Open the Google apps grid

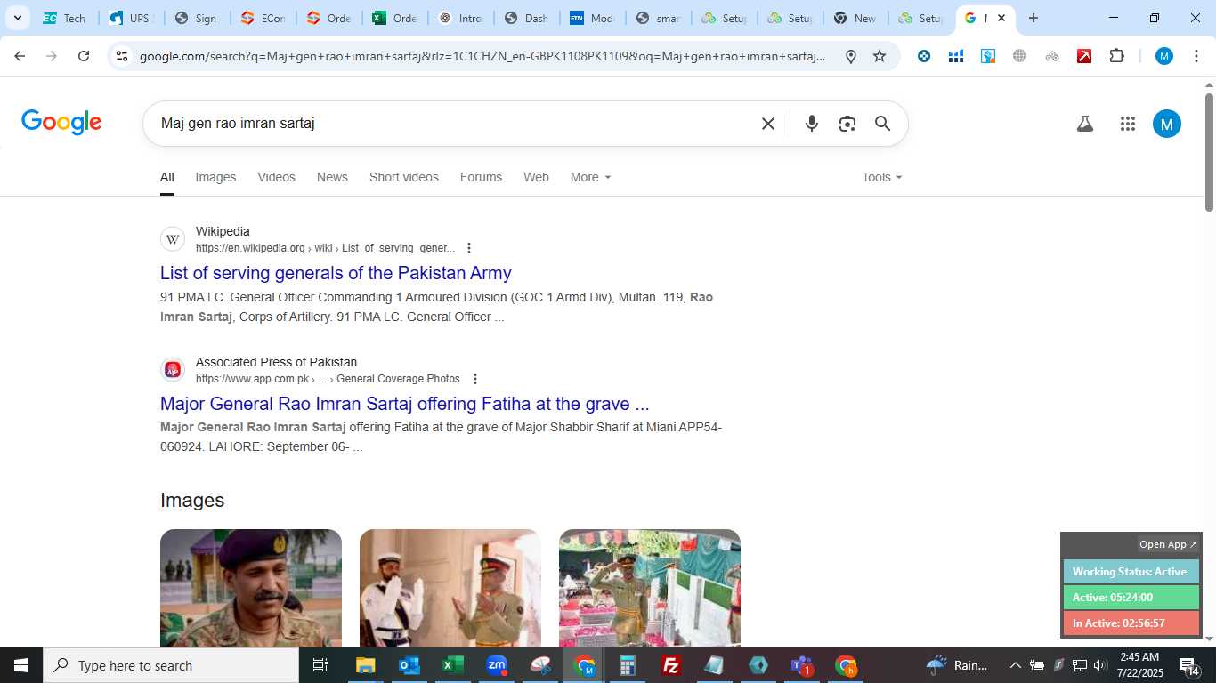coord(1127,124)
